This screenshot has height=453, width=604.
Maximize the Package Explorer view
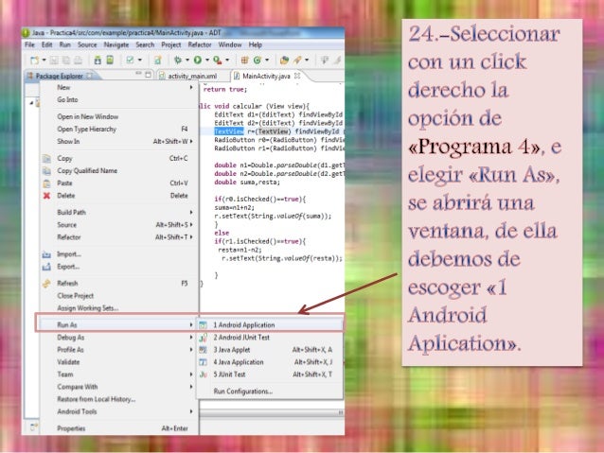pos(149,75)
